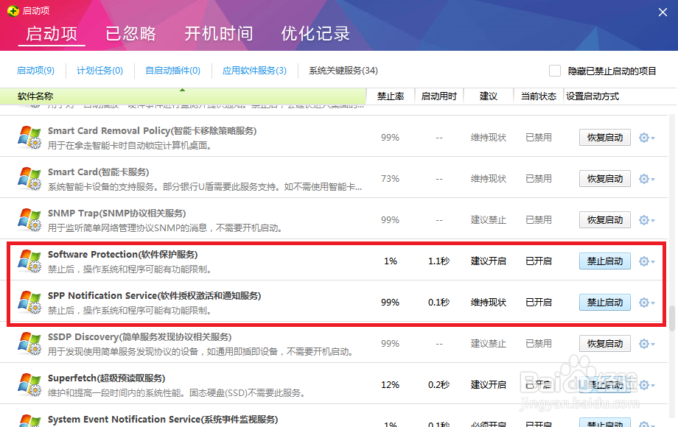Close the startup items window
Screen dimensions: 678x427
(663, 12)
